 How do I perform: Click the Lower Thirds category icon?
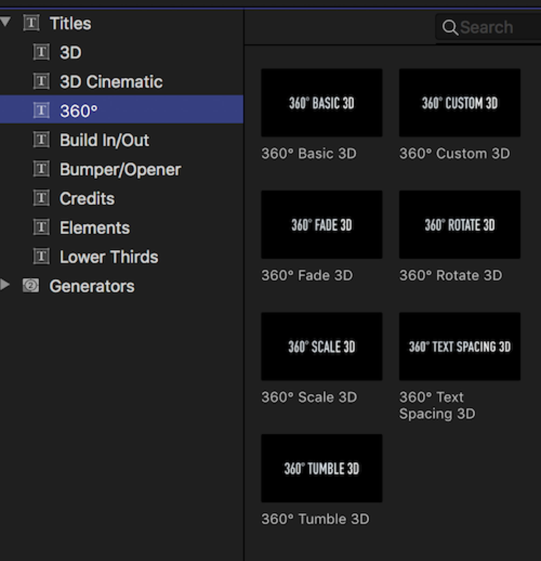(41, 256)
